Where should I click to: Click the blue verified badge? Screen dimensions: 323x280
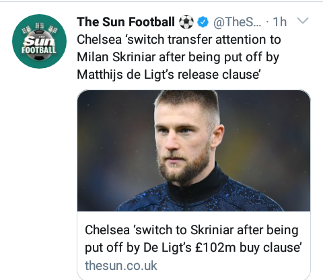coord(203,22)
